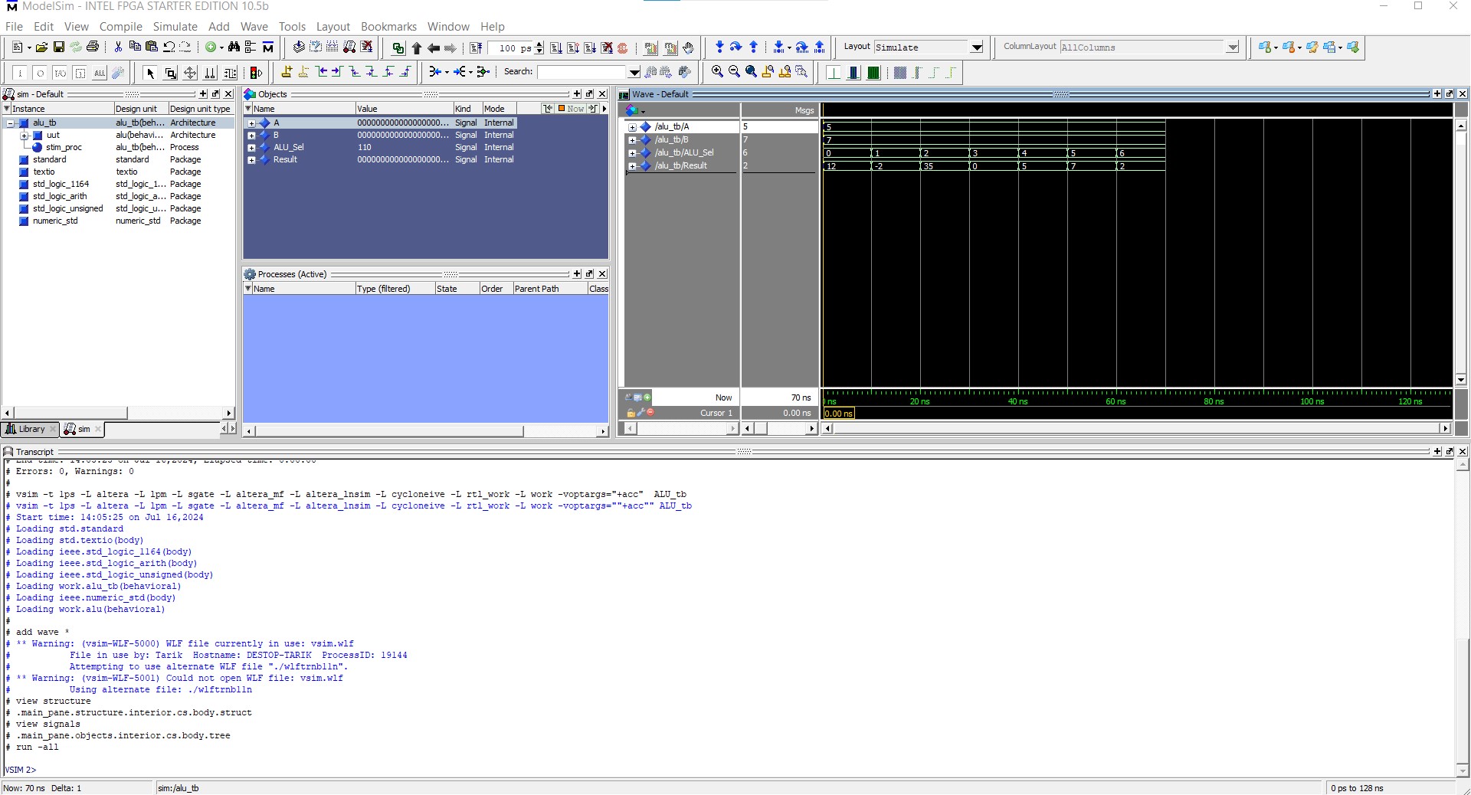Screen dimensions: 1471x795
Task: Sort Objects by the Value column header
Action: [x=404, y=109]
